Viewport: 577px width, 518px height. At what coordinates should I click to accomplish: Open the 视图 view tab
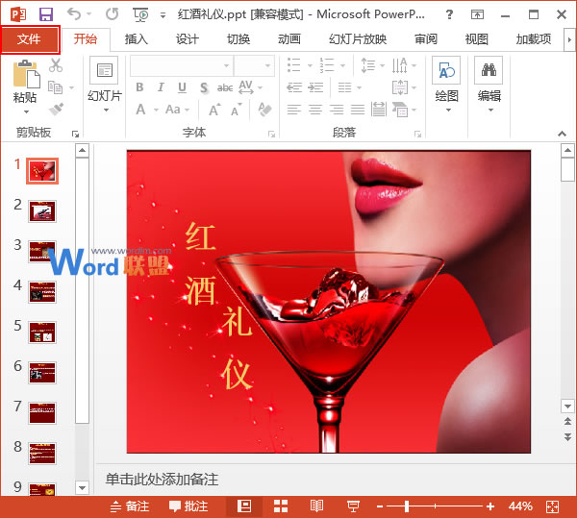477,39
